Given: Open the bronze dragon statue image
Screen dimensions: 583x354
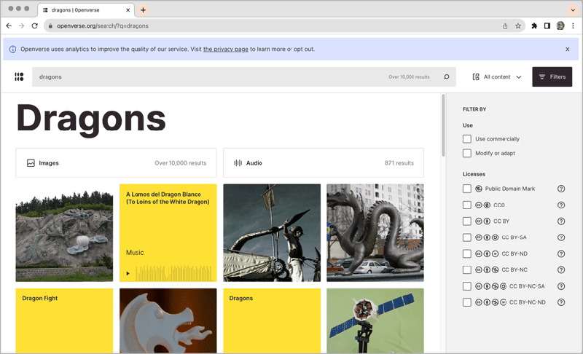Looking at the screenshot, I should click(x=375, y=232).
